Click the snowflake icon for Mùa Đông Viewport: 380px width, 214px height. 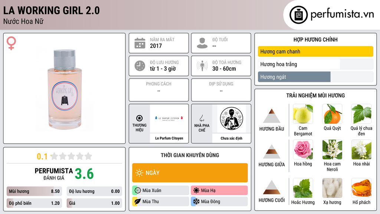click(x=196, y=201)
